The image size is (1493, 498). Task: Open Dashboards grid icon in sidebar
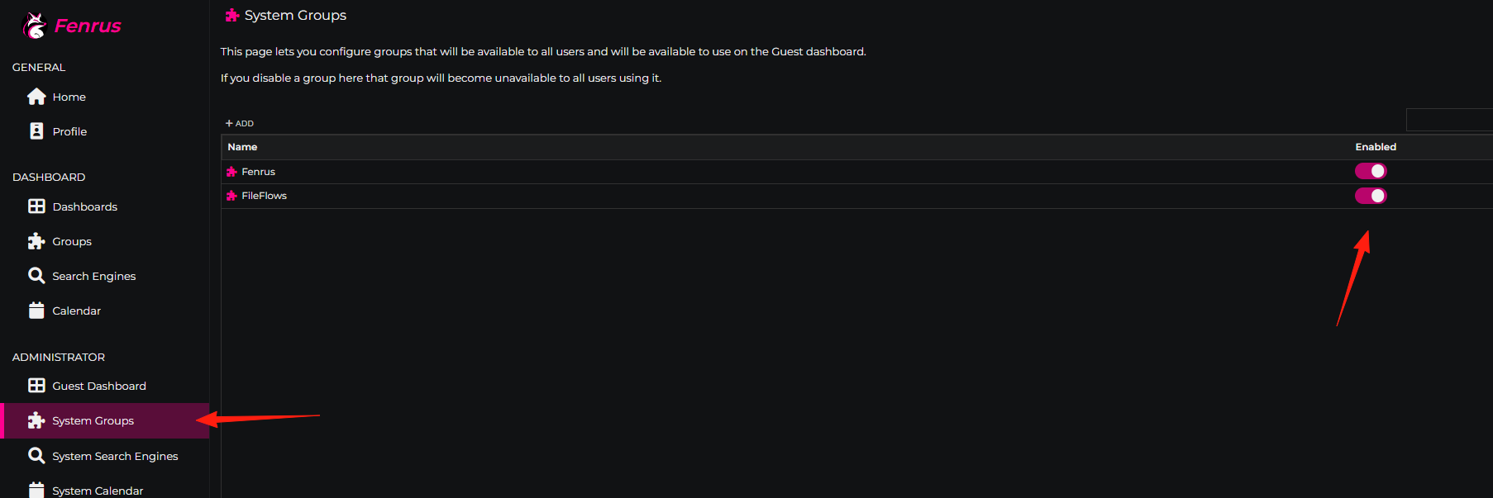[x=36, y=206]
